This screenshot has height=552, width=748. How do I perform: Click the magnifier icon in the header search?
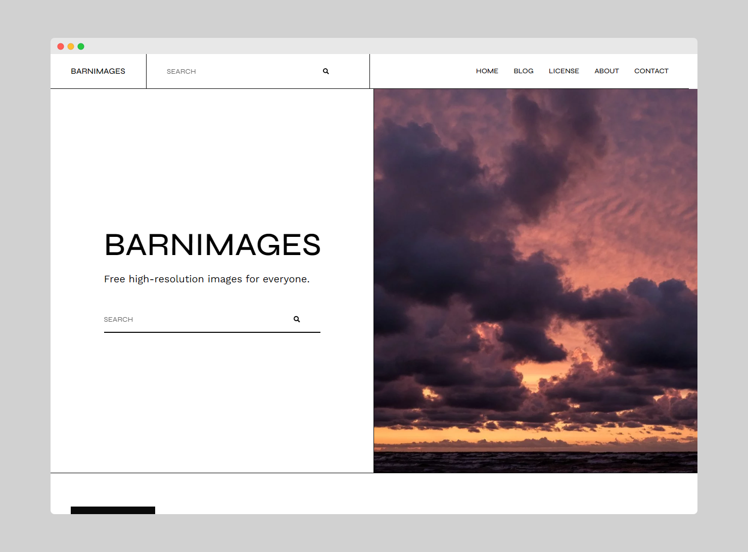tap(326, 71)
